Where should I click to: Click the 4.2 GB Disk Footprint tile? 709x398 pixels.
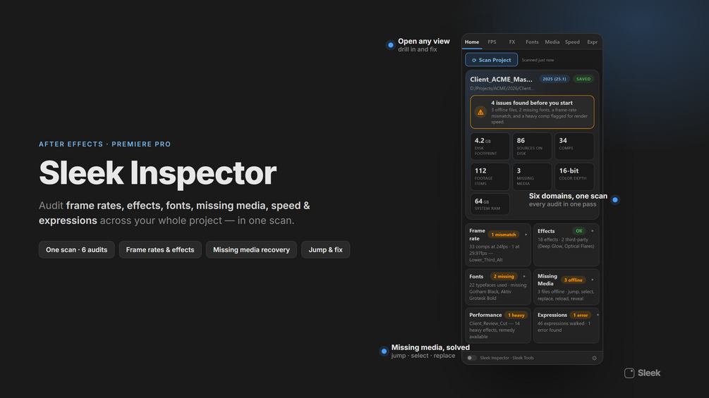tap(490, 147)
